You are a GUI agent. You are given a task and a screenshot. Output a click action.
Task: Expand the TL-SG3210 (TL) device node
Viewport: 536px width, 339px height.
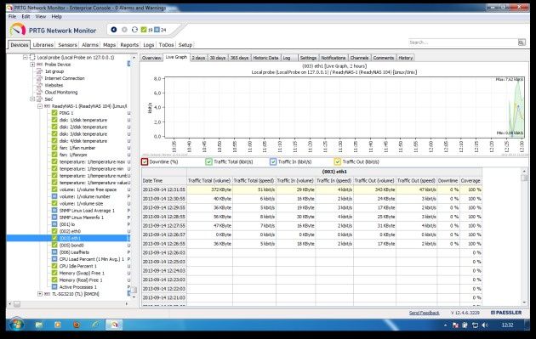(40, 294)
